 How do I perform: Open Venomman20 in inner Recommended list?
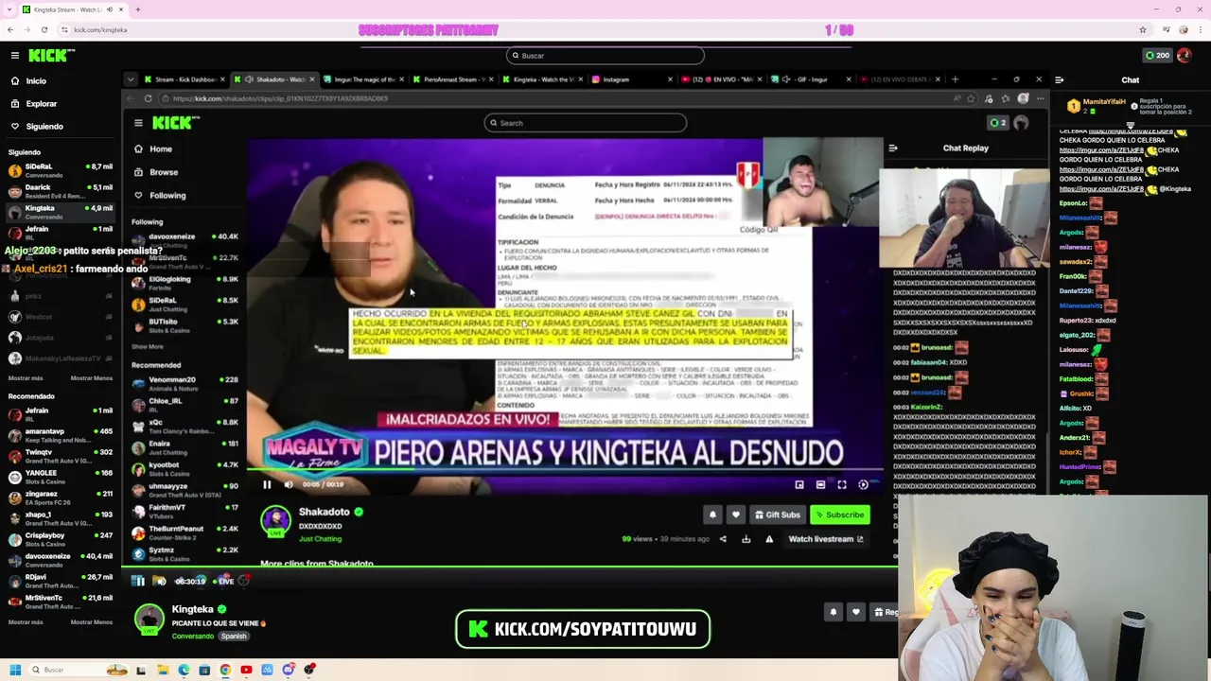tap(185, 383)
